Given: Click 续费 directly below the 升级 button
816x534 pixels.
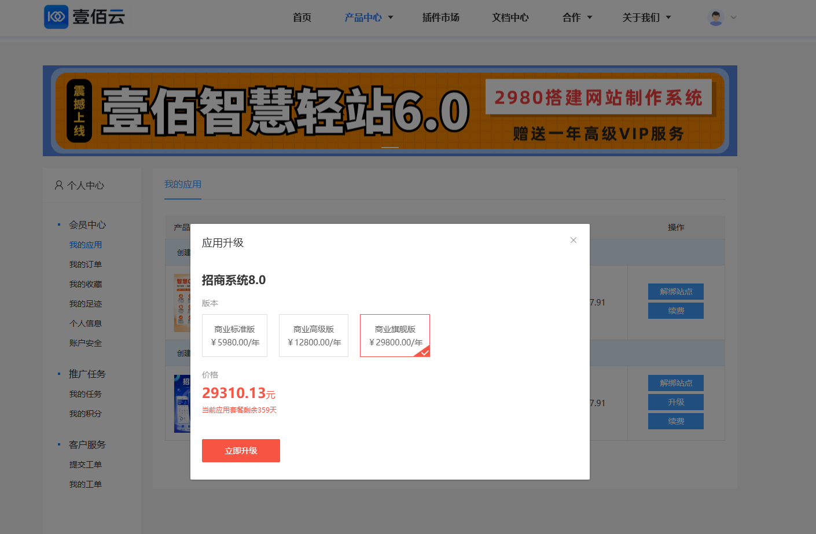Looking at the screenshot, I should point(676,421).
